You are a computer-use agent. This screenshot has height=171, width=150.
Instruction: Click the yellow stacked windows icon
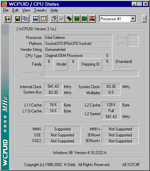(54, 19)
